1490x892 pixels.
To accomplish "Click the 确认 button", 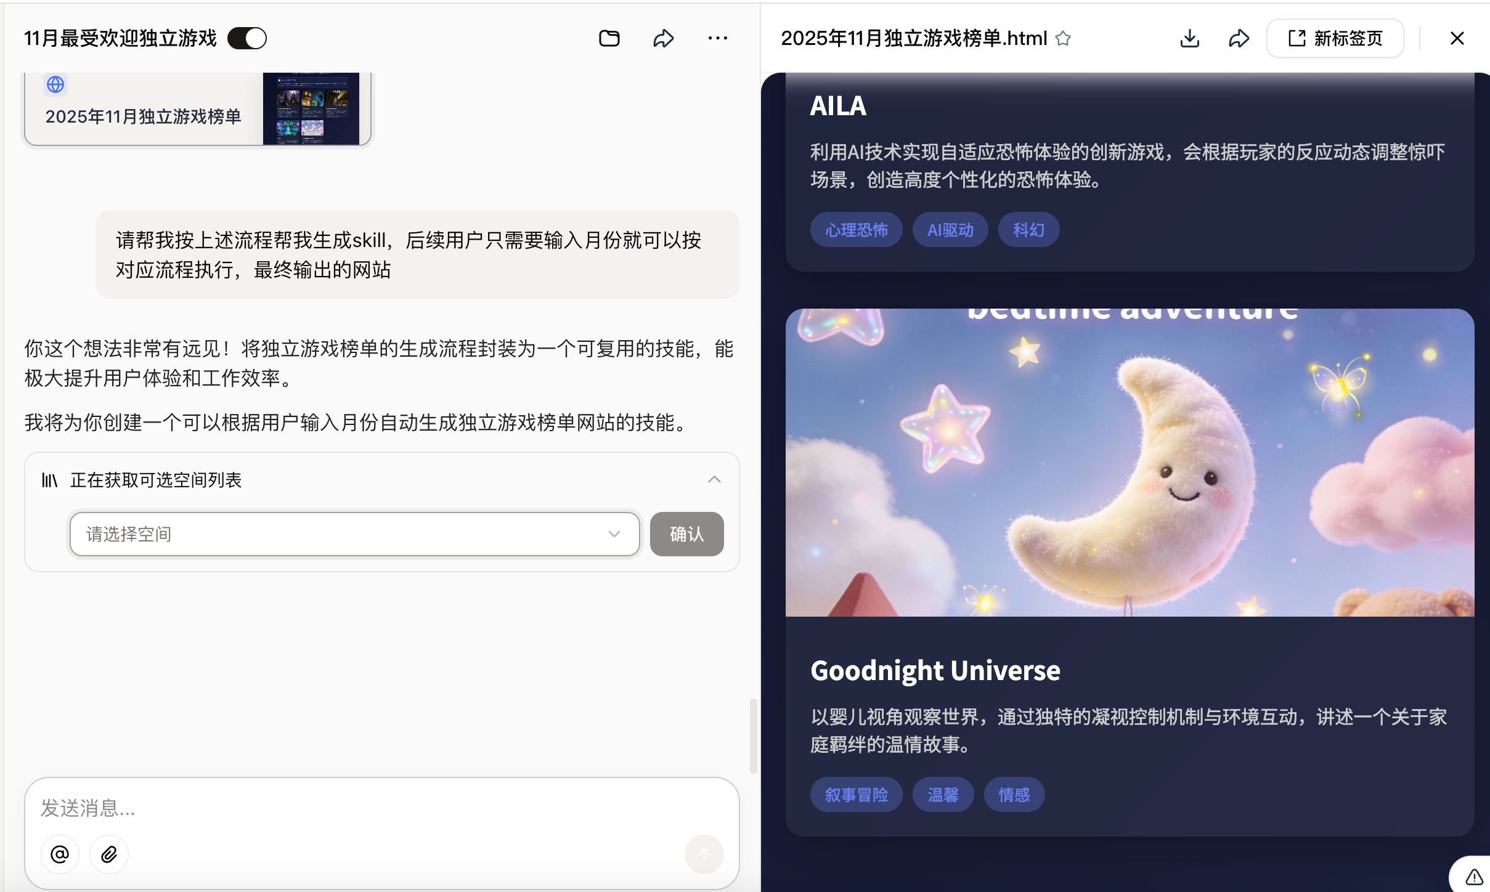I will tap(686, 534).
